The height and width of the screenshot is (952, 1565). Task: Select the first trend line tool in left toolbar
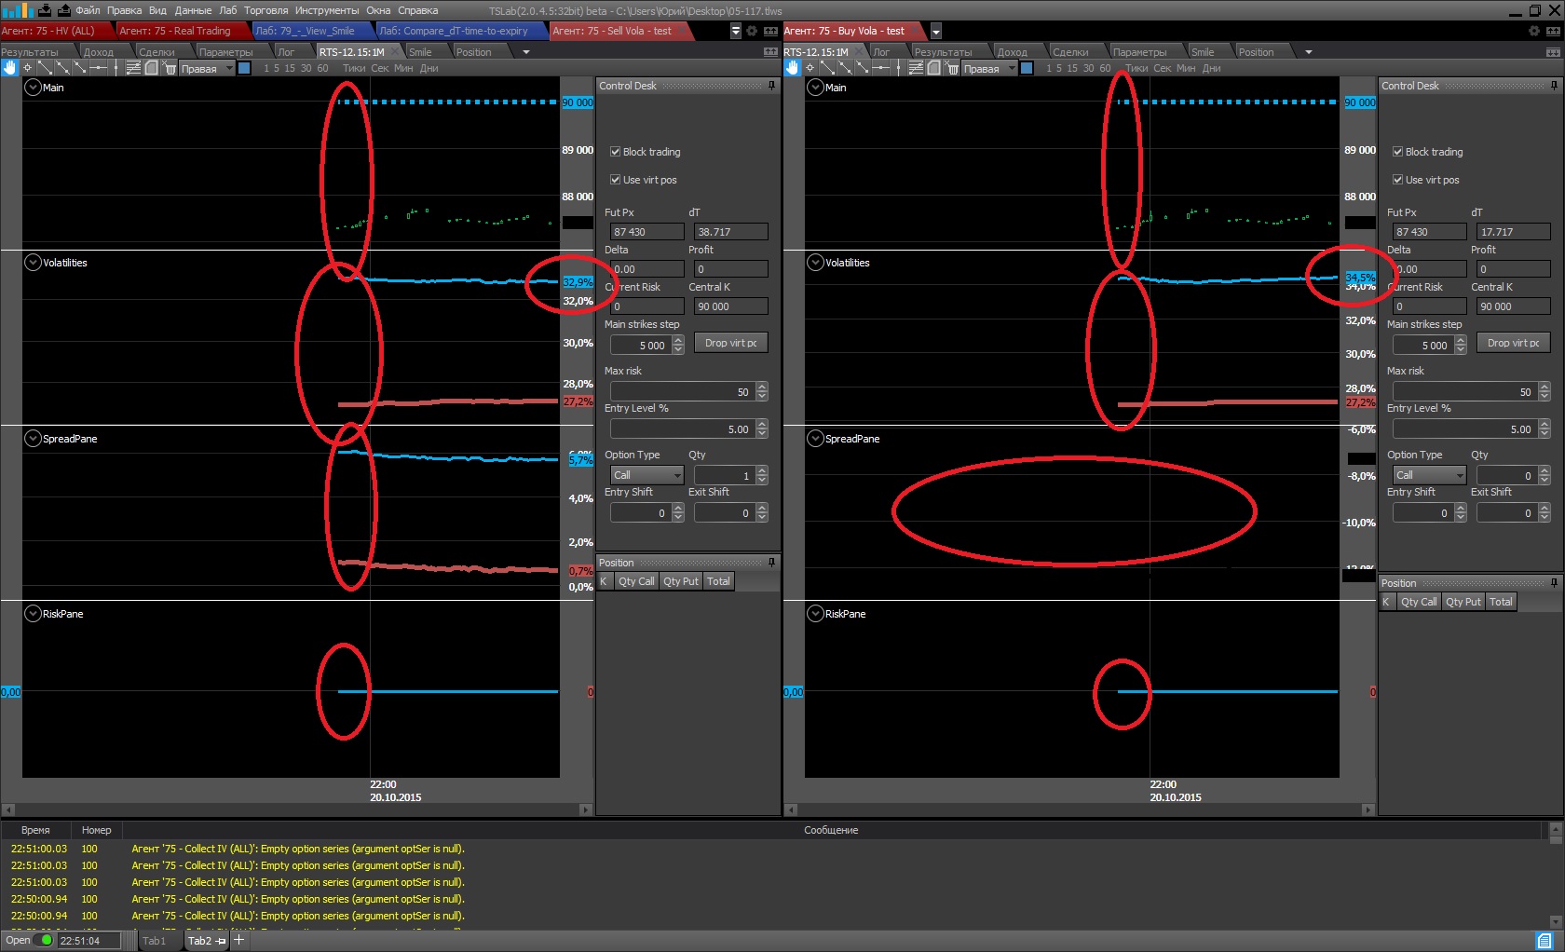(x=45, y=68)
